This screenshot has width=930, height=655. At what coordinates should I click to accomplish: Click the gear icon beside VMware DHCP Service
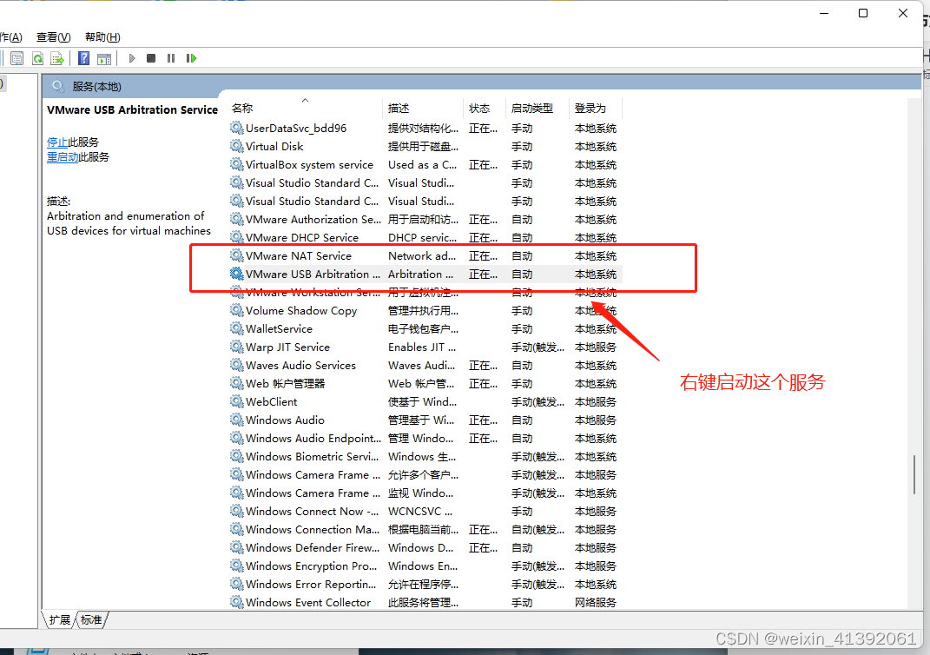coord(237,237)
